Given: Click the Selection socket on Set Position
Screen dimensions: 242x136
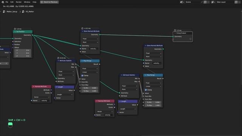Looking at the screenshot, I should (13, 42).
